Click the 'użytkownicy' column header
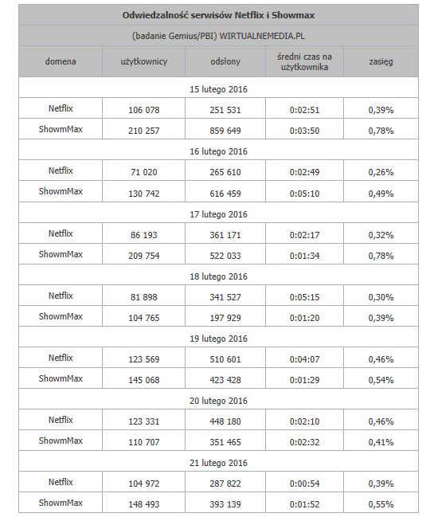This screenshot has height=521, width=426. 144,61
